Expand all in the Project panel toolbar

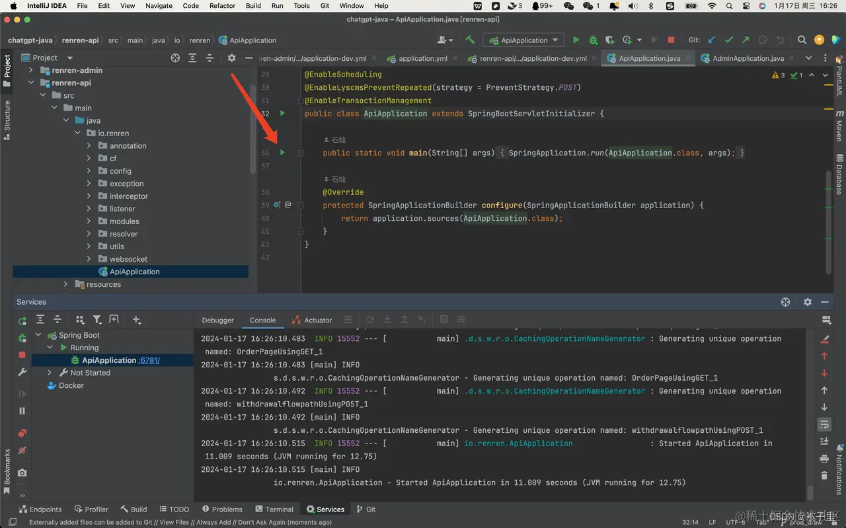pos(192,57)
